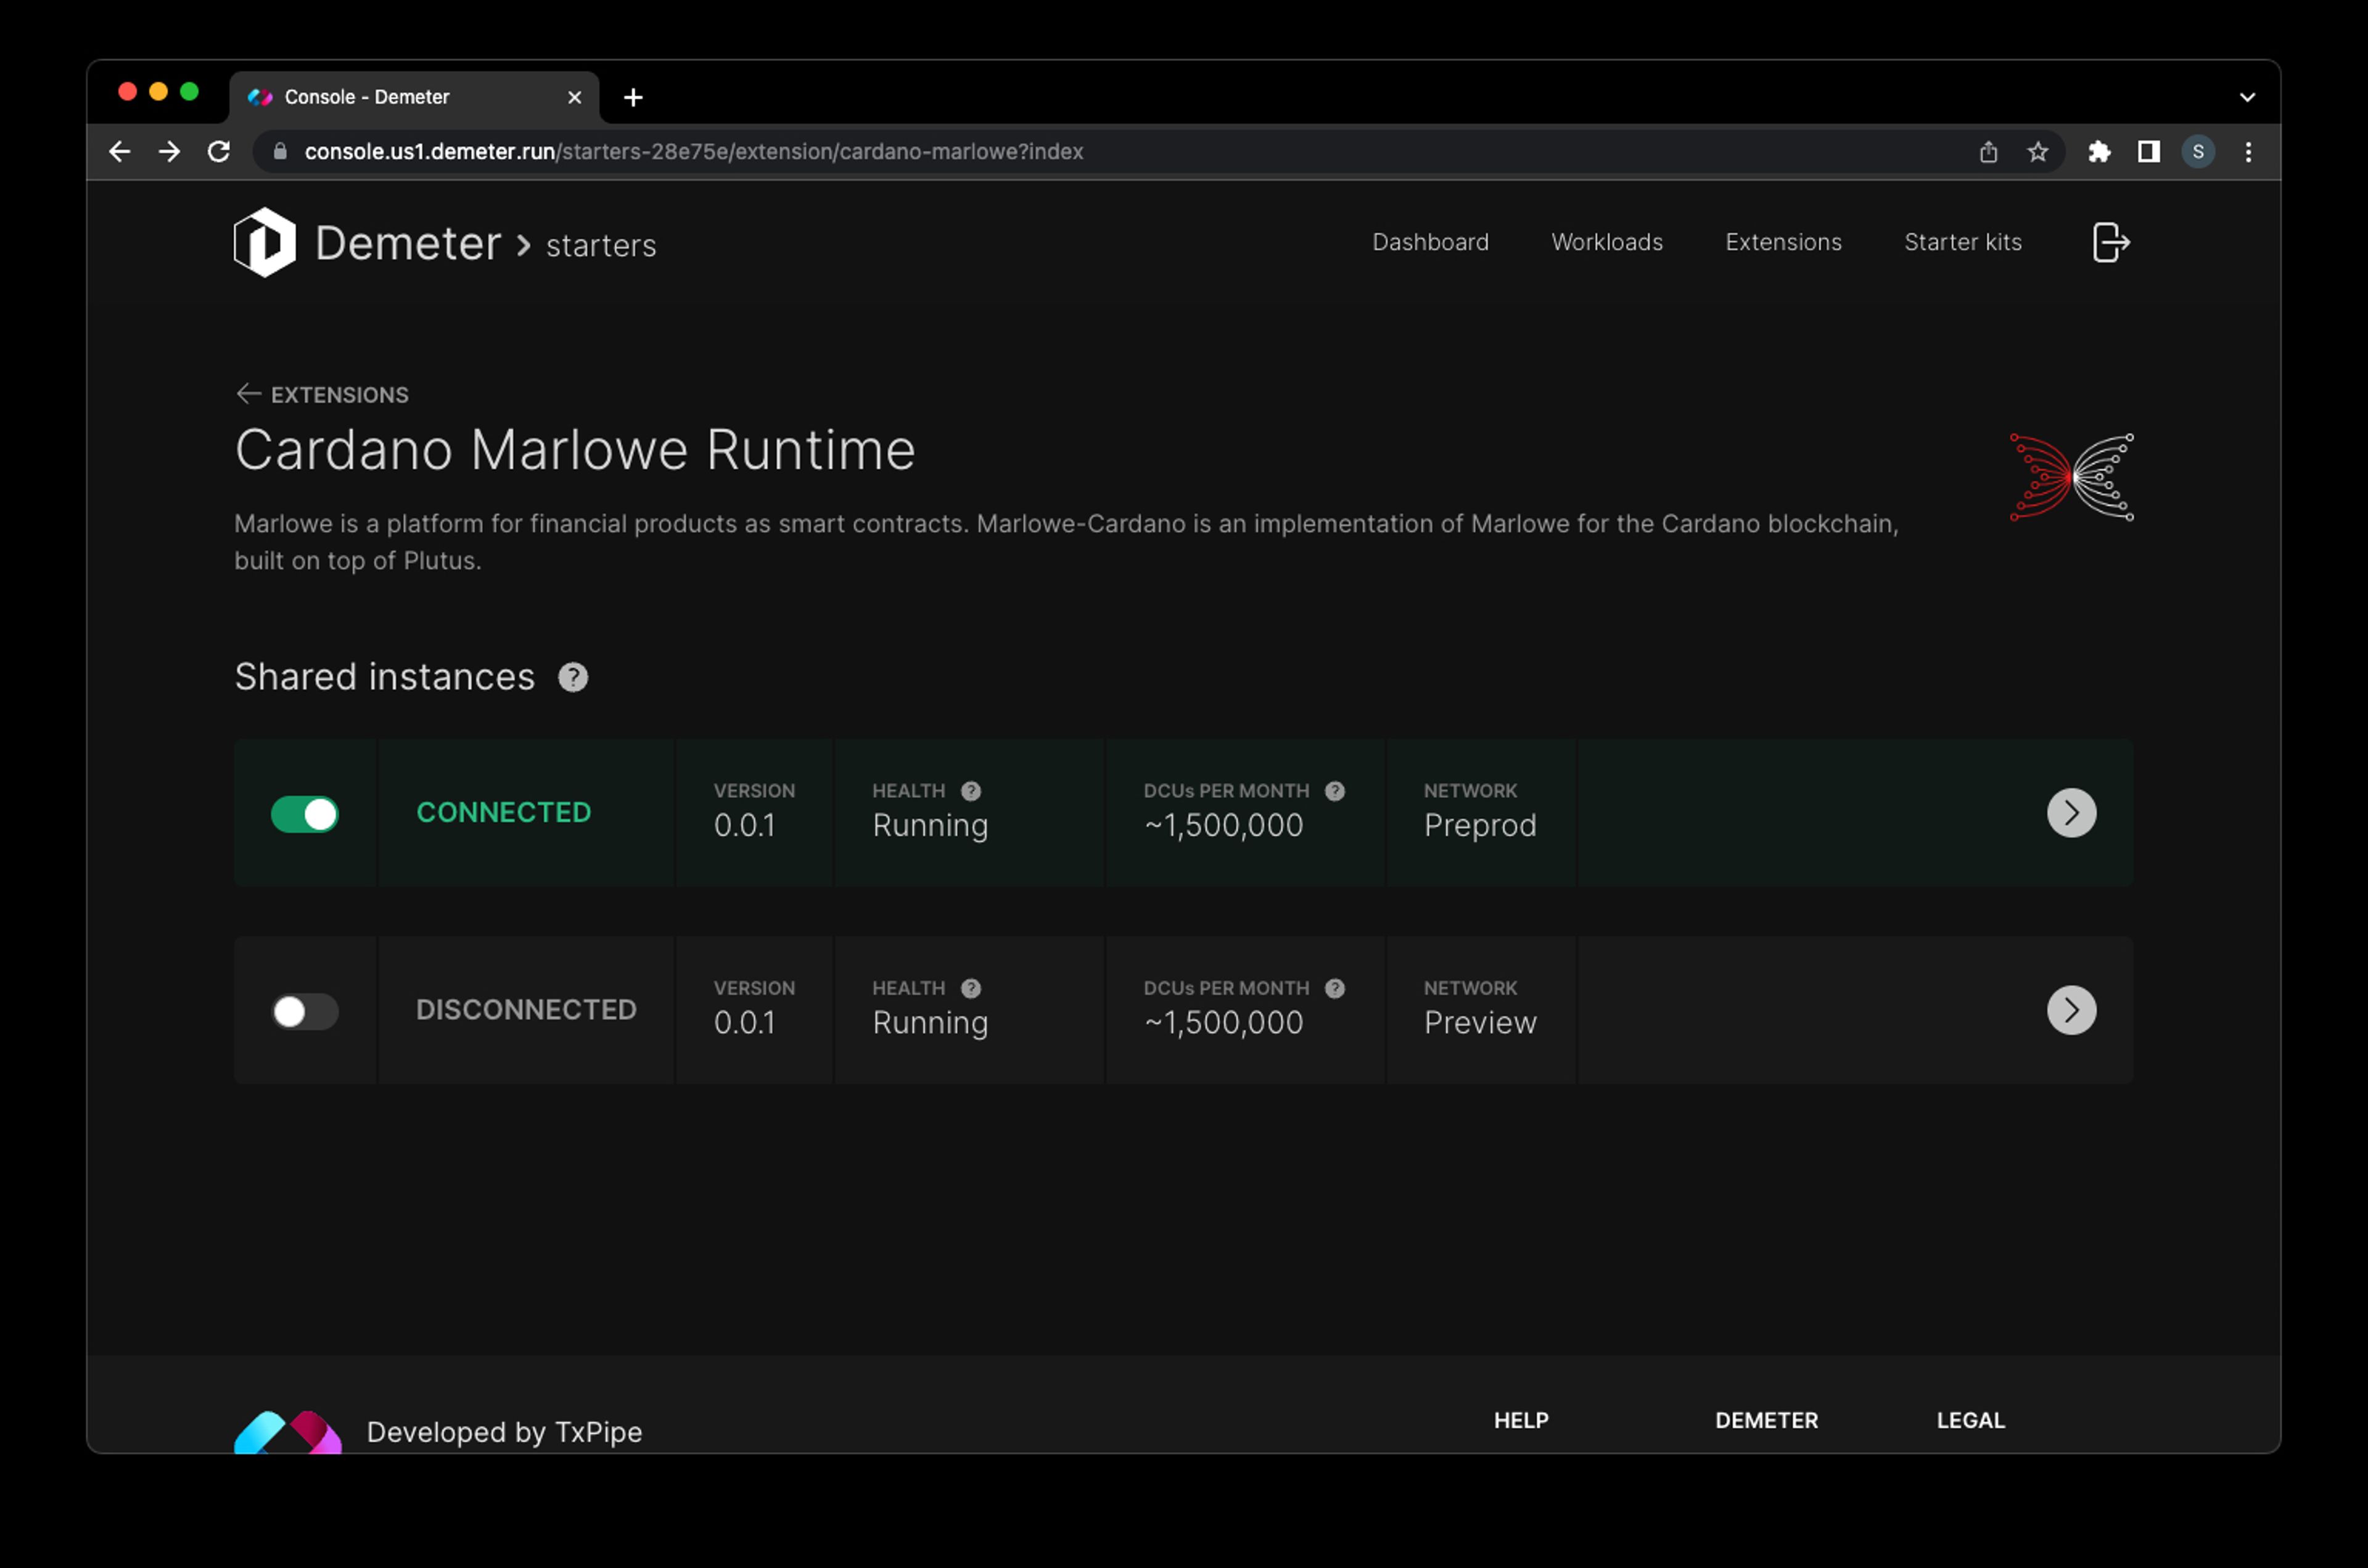Click the Demeter logo icon

tap(264, 242)
